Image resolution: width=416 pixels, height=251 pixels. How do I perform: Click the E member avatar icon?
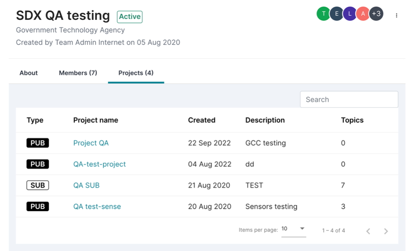pyautogui.click(x=337, y=14)
